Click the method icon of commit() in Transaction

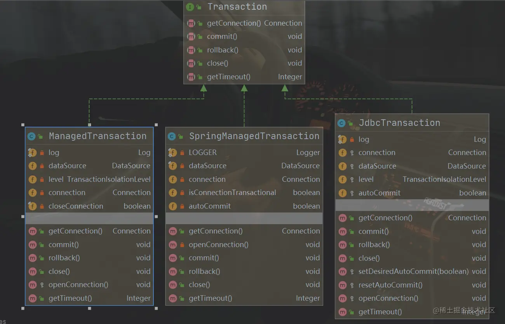pyautogui.click(x=191, y=37)
